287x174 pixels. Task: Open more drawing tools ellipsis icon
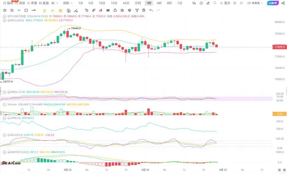[34, 10]
